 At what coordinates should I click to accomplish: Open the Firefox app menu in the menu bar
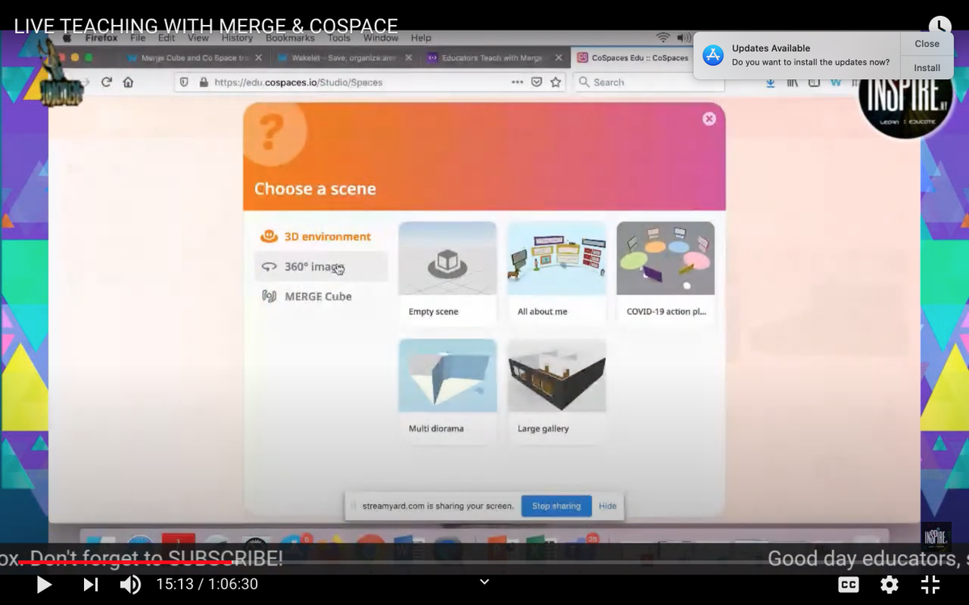[x=101, y=38]
